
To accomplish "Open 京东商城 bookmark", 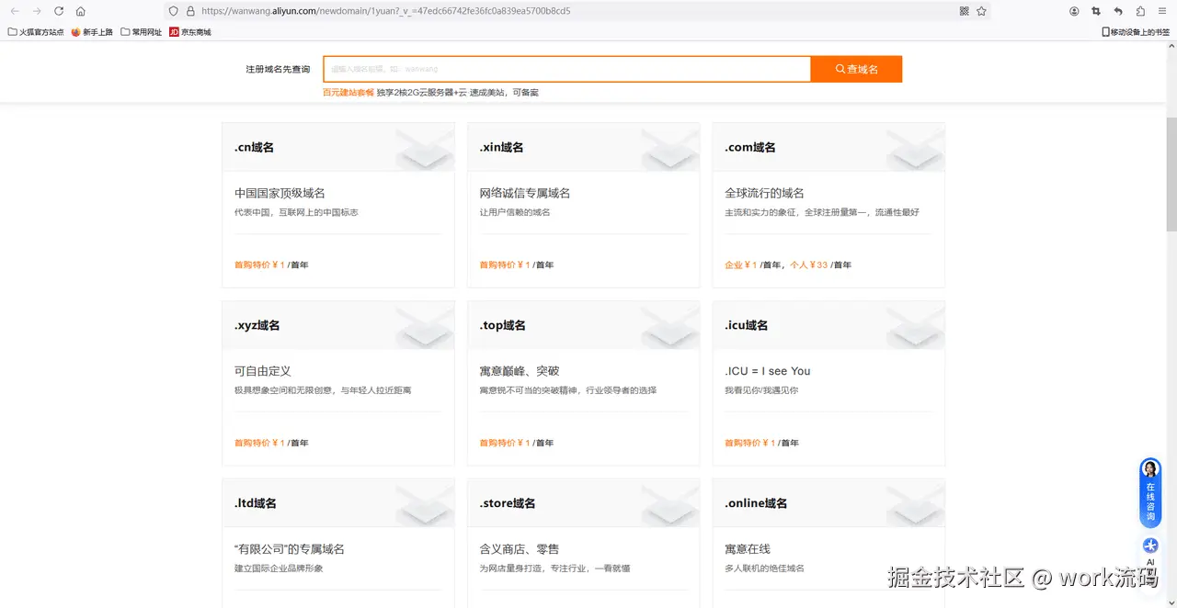I will point(190,32).
